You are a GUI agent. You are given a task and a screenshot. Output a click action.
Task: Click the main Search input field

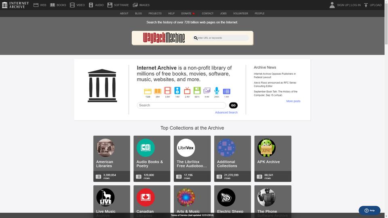(x=181, y=105)
